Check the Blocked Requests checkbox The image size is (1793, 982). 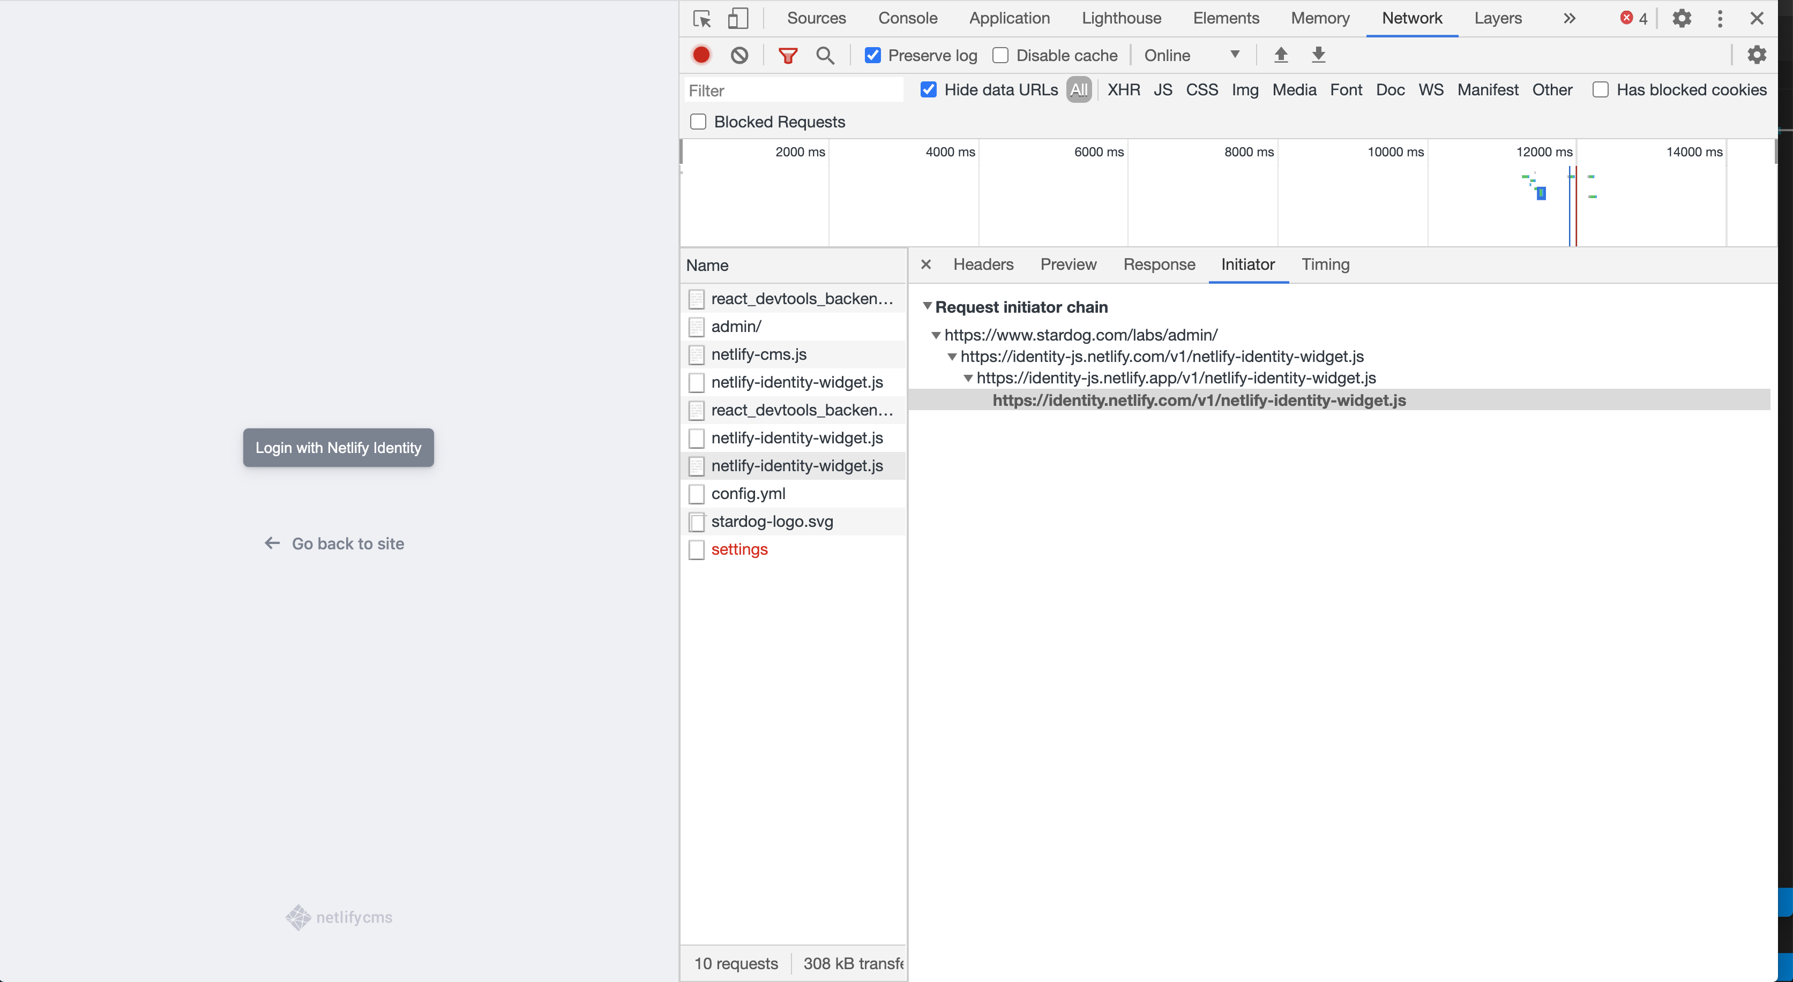(698, 122)
